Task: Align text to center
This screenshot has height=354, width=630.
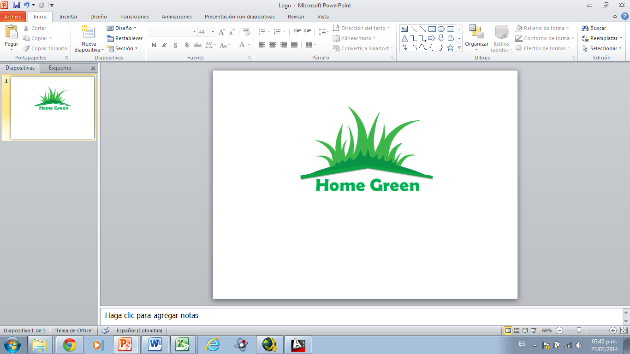Action: 273,45
